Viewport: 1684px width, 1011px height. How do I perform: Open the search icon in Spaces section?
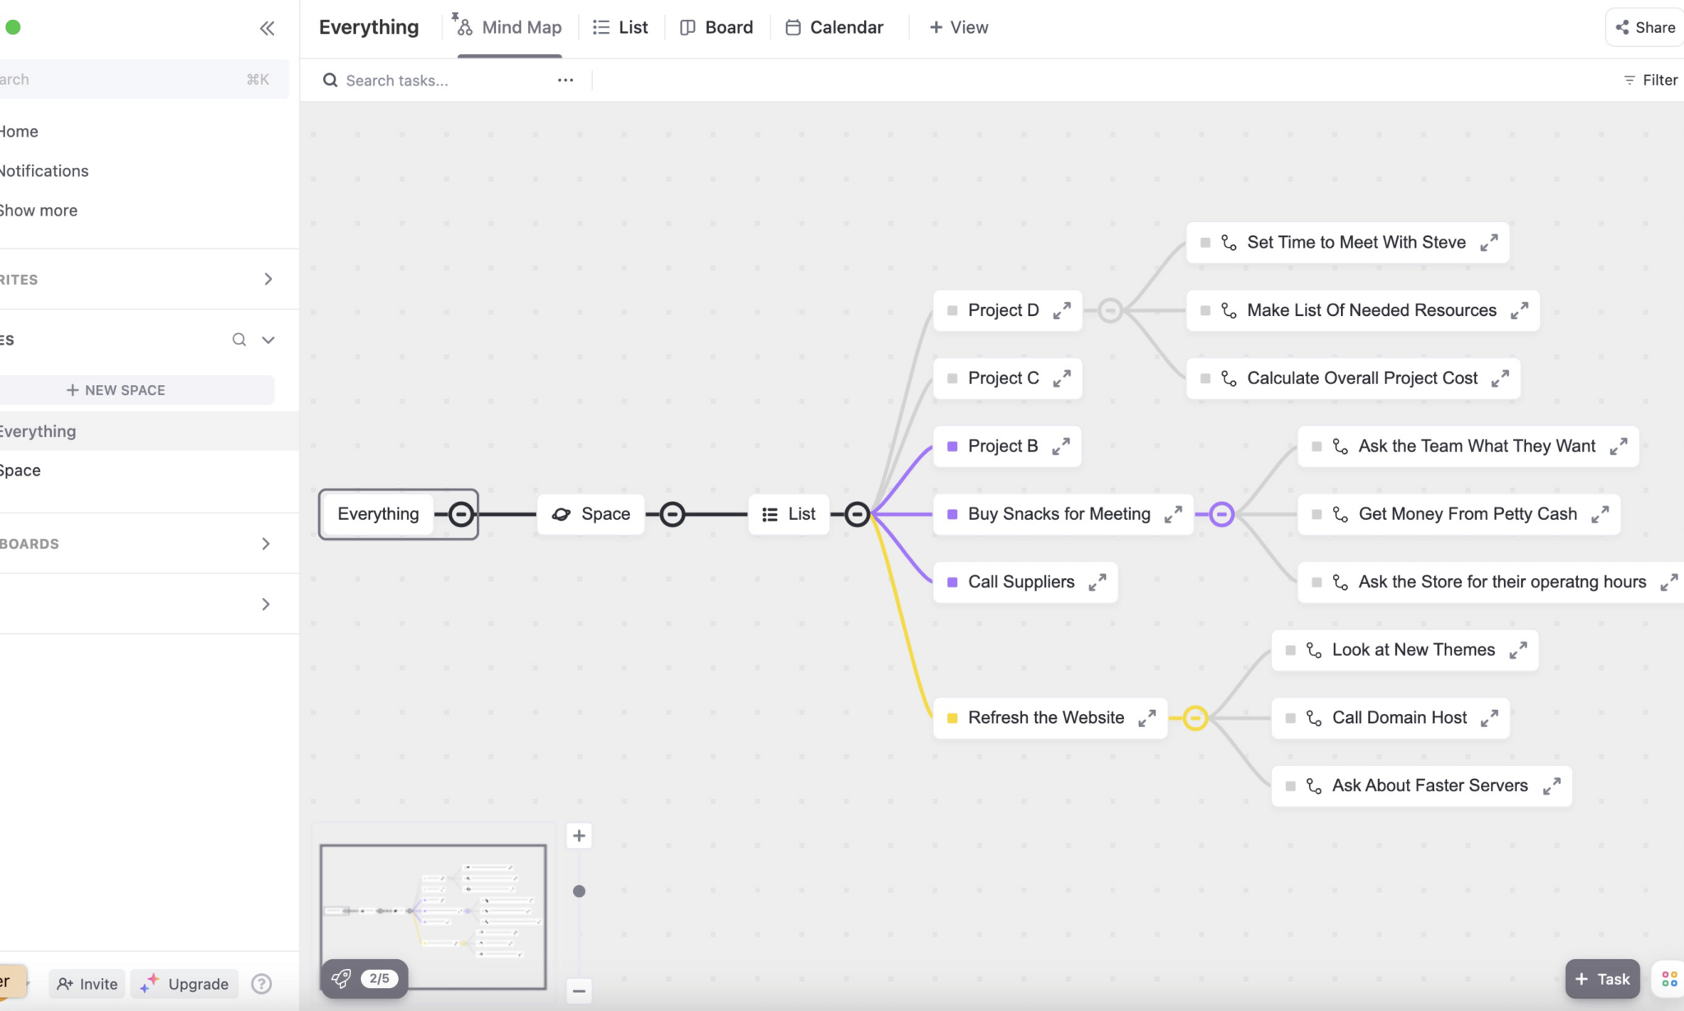[239, 340]
